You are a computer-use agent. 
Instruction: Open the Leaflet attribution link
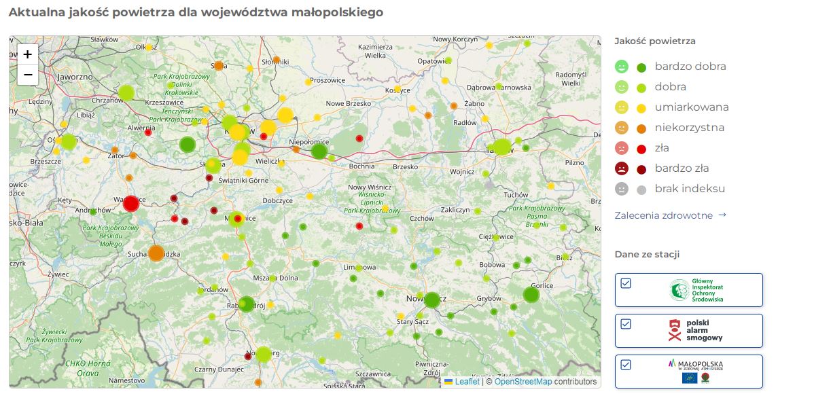tap(467, 382)
